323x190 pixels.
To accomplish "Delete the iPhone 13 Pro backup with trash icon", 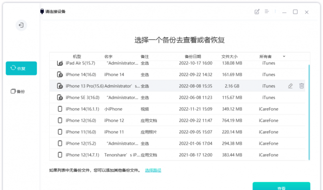I will tap(301, 86).
